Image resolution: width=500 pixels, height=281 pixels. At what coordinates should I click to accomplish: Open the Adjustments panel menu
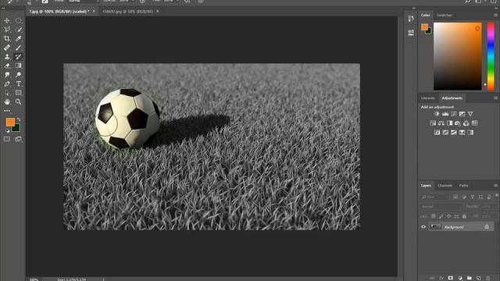(x=495, y=98)
